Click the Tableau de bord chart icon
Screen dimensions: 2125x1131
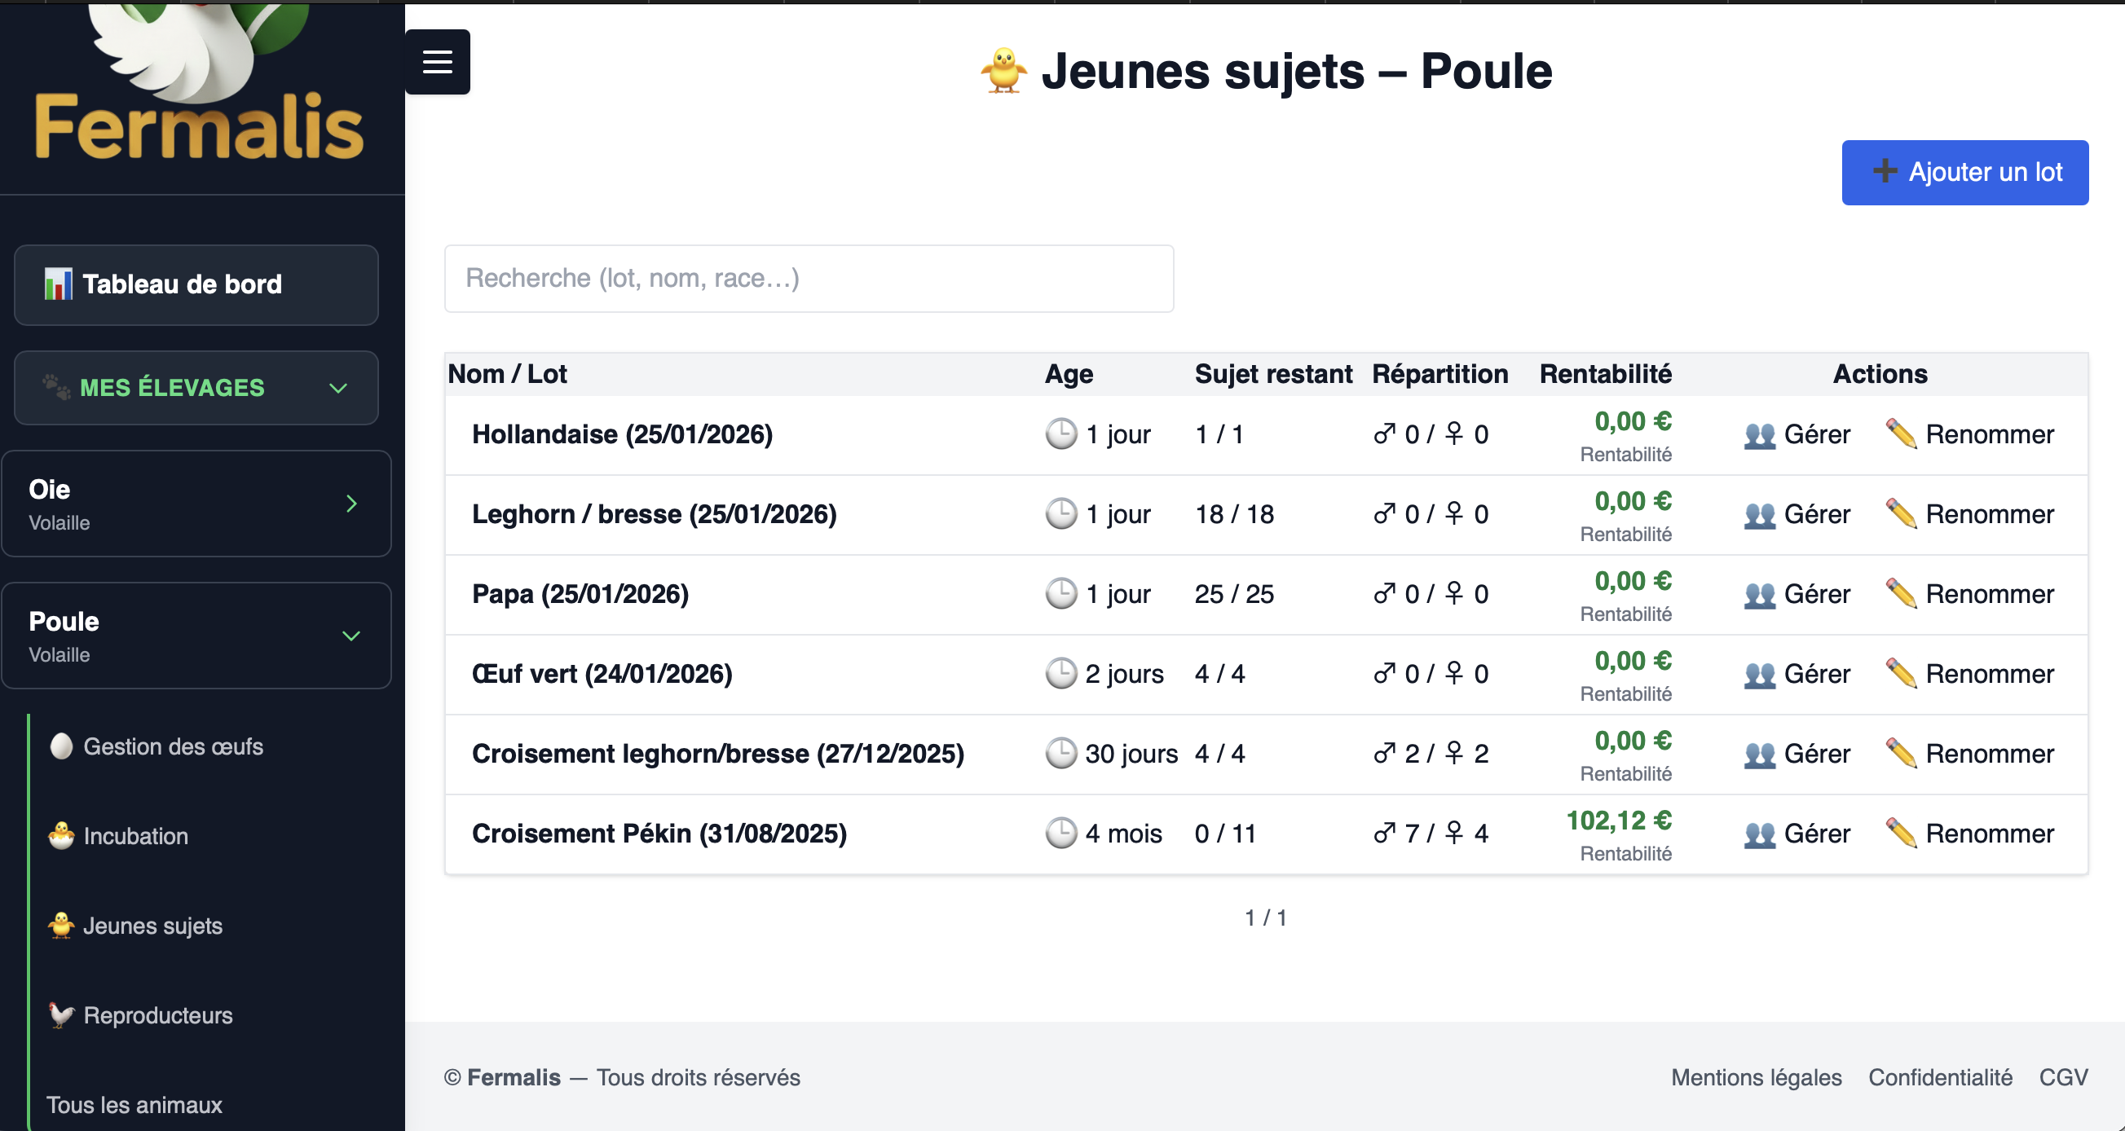point(58,284)
